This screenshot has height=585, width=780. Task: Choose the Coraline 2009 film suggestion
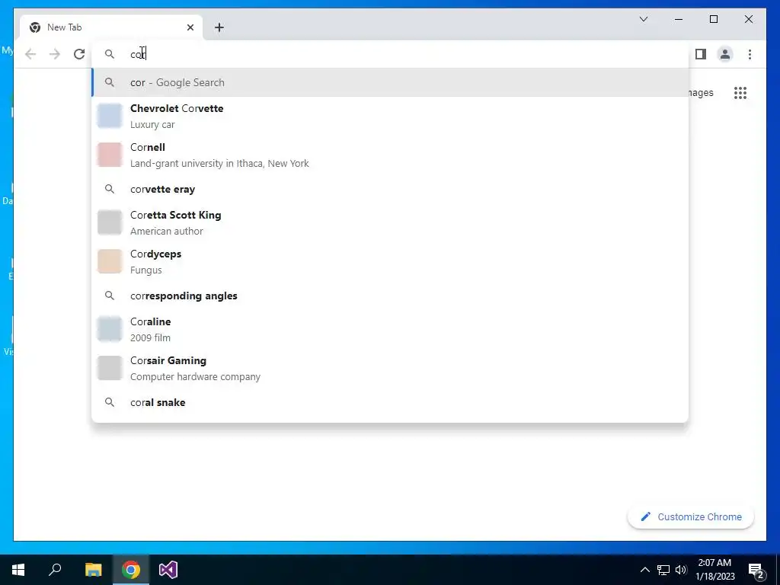click(391, 329)
